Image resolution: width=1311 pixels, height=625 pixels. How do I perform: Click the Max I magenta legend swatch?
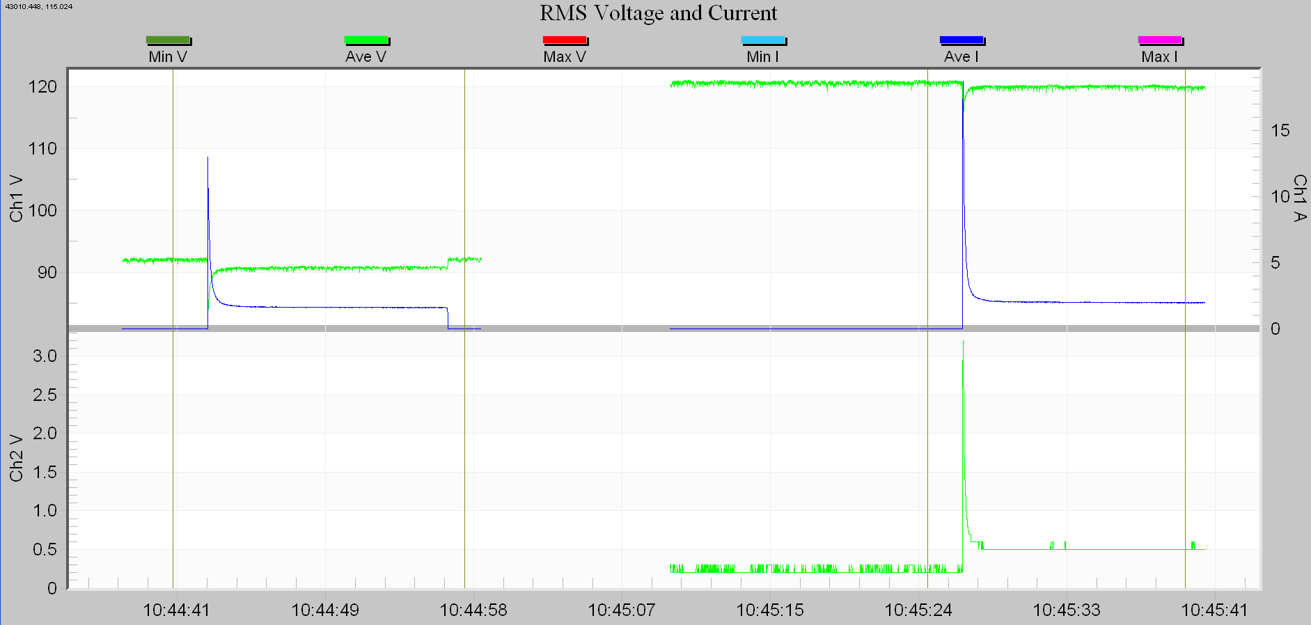[1160, 40]
